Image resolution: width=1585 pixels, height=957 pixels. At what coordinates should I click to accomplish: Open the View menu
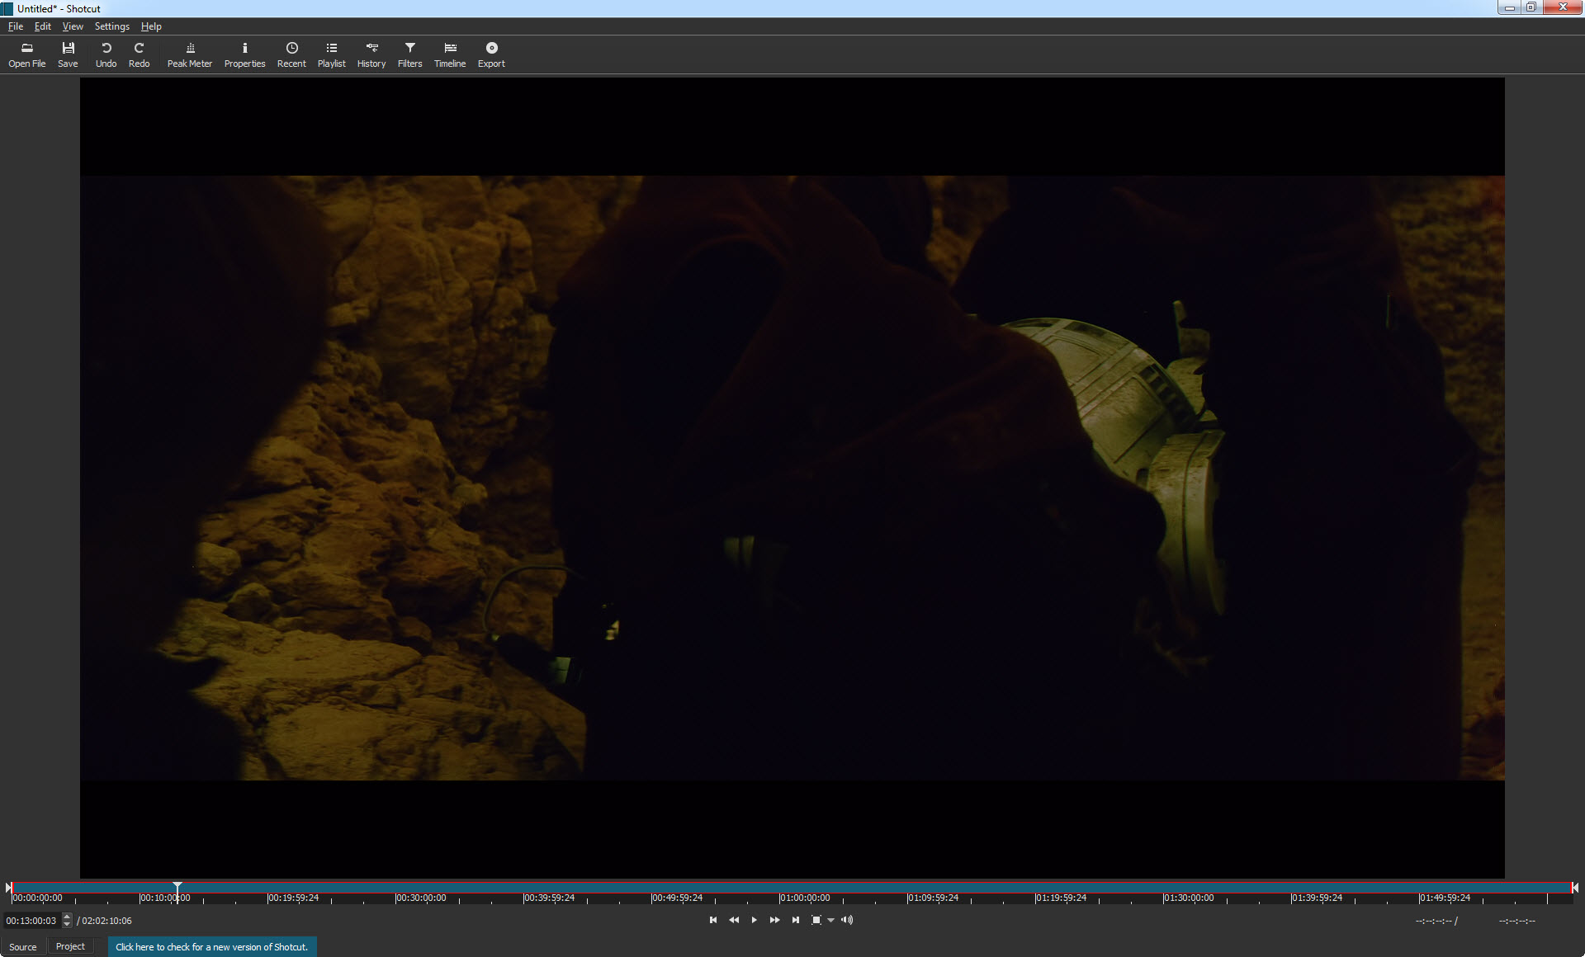[73, 26]
